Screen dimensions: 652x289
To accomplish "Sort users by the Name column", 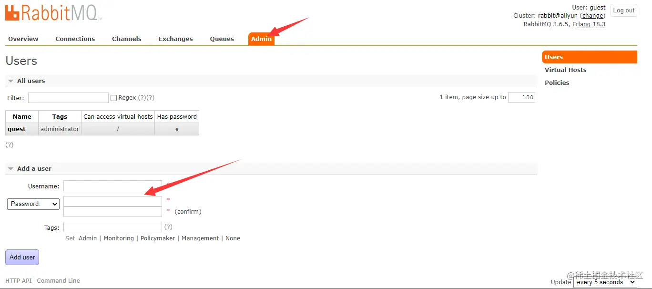I will pyautogui.click(x=22, y=117).
